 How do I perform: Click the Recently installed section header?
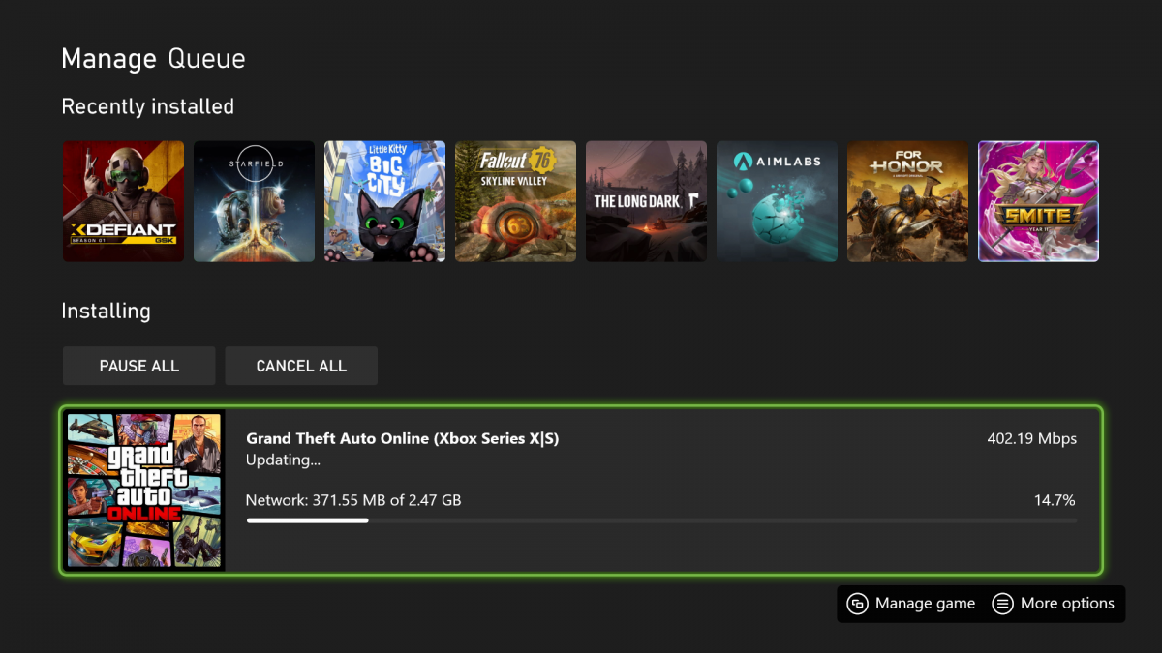click(147, 106)
